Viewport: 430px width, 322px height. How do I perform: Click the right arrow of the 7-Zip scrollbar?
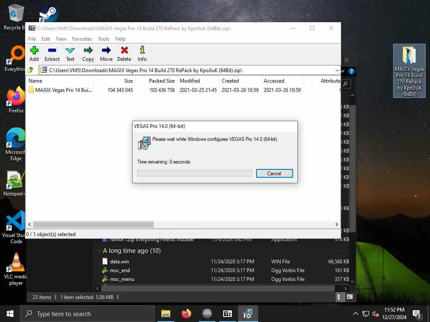336,225
